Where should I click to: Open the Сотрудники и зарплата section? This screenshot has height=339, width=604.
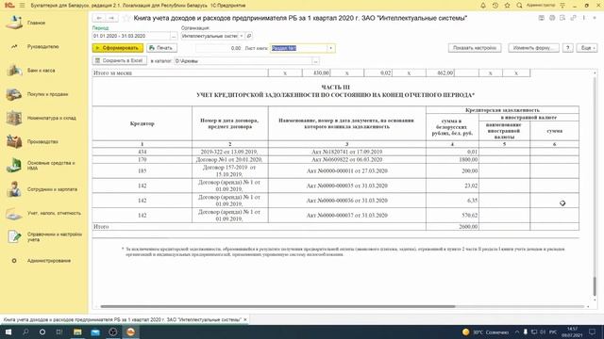[52, 189]
